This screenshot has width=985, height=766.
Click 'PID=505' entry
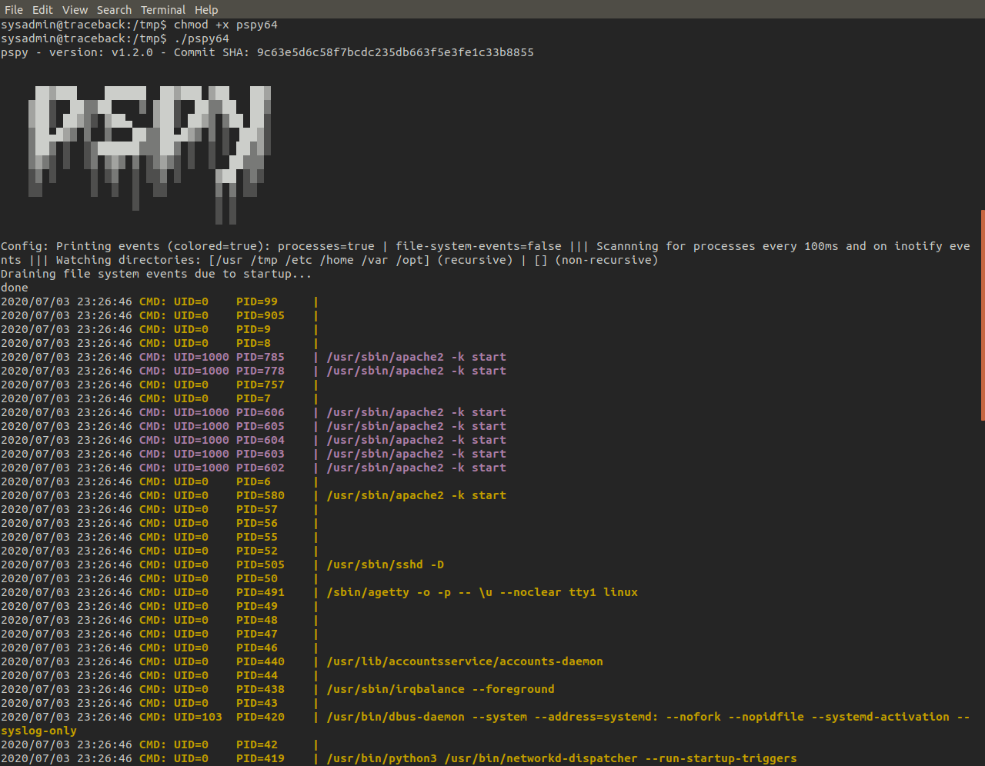tap(260, 565)
